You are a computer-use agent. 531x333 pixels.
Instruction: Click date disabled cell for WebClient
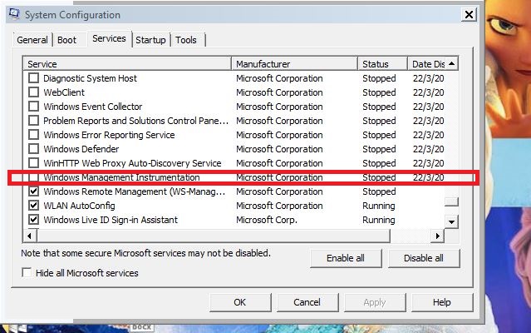pyautogui.click(x=429, y=92)
